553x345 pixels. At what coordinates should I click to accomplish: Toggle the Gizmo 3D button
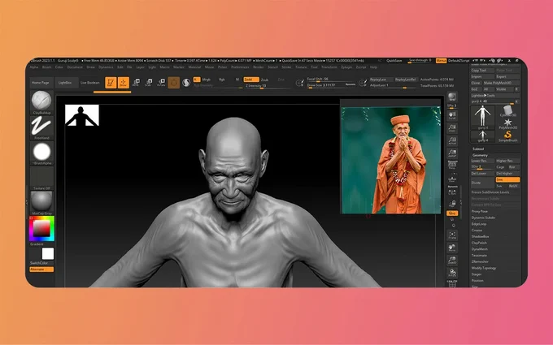[173, 83]
